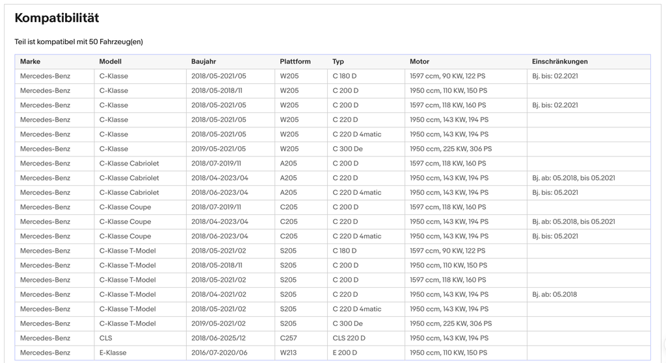Click C 220 D 4matic in the W205 row
This screenshot has height=363, width=666.
pyautogui.click(x=357, y=134)
